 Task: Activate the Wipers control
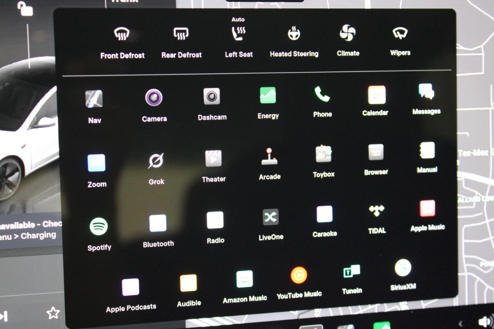coord(400,33)
